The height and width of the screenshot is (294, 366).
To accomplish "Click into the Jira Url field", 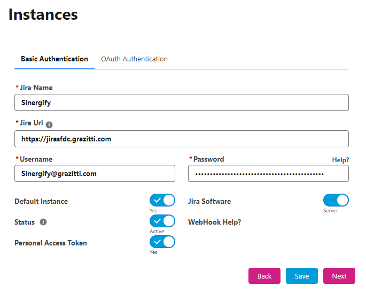I will [182, 139].
